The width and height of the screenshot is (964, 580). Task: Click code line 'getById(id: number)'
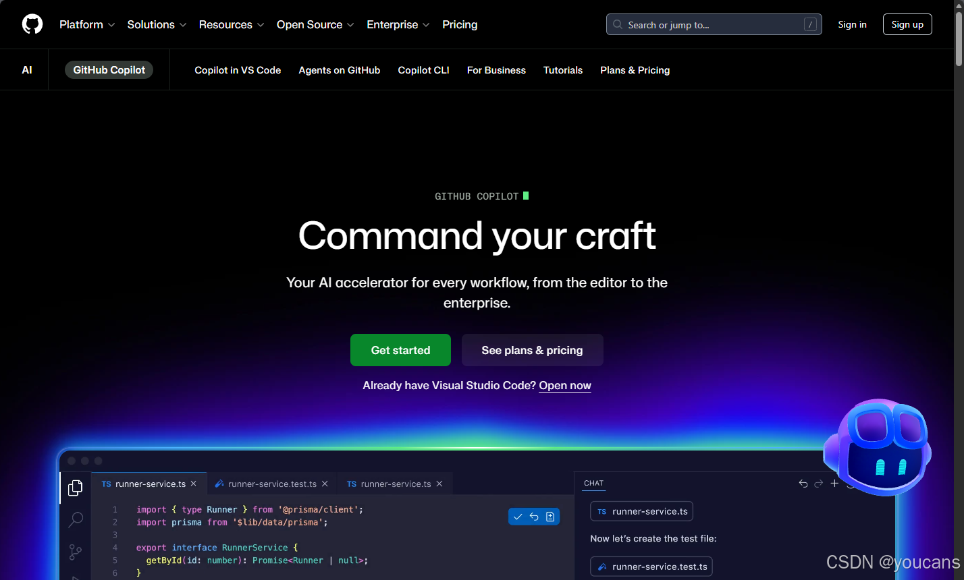(257, 560)
